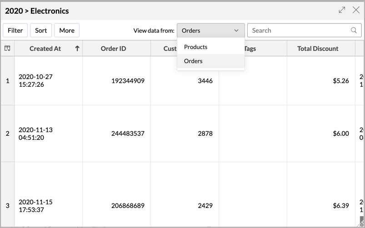
Task: Choose Orders in the dropdown list
Action: pos(194,61)
